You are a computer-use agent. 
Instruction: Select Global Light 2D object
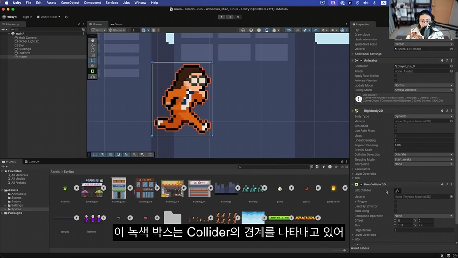click(29, 41)
